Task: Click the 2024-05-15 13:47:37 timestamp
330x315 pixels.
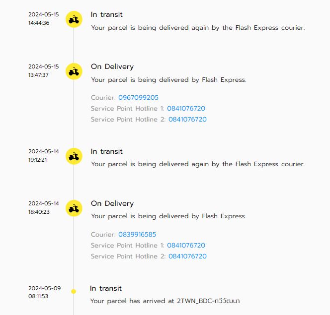Action: point(43,70)
